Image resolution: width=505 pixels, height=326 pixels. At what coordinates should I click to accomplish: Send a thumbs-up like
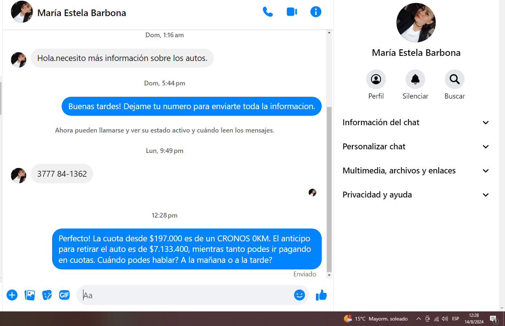(x=321, y=295)
